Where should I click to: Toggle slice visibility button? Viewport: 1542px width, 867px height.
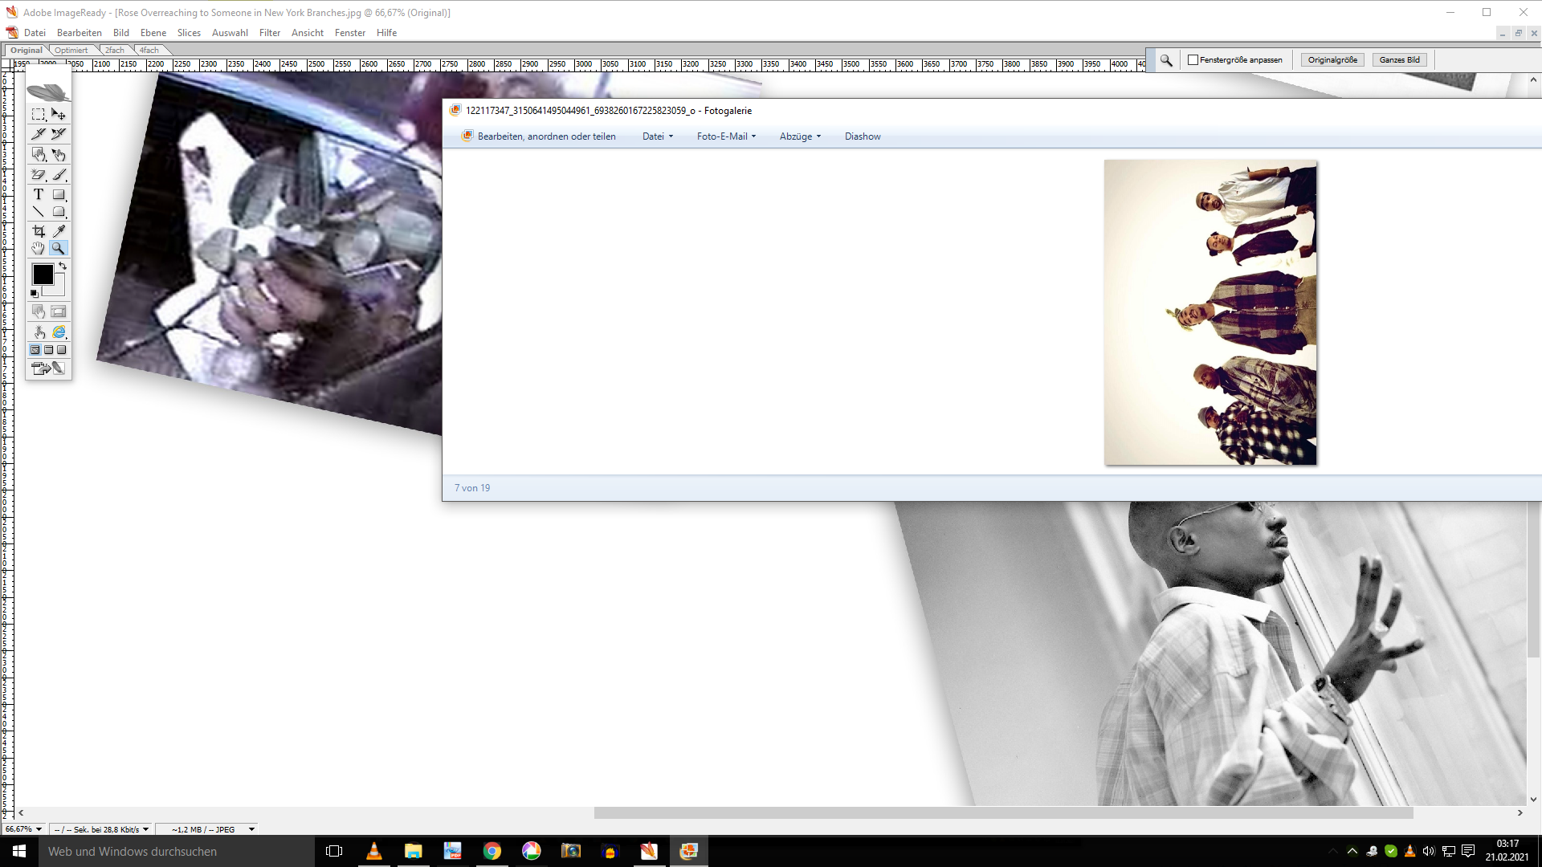(59, 311)
